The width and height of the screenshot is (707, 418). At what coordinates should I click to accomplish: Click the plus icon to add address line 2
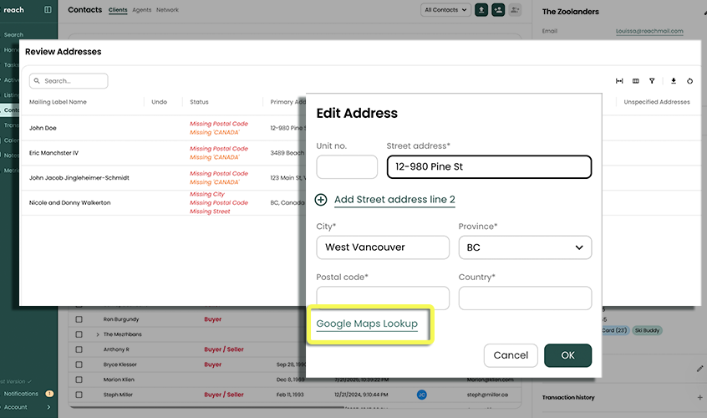pyautogui.click(x=322, y=200)
